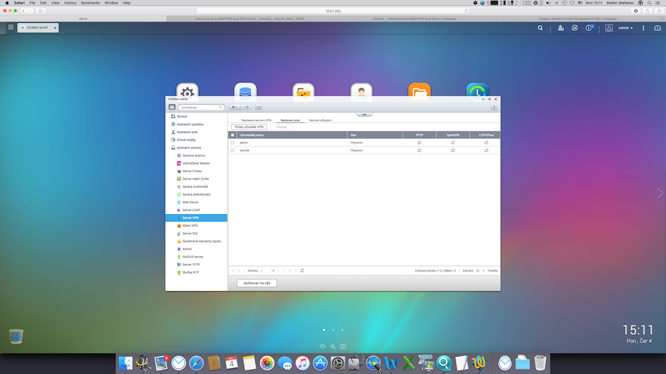Viewport: 666px width, 374px height.
Task: Click the Přidat uživatele VPN button
Action: pyautogui.click(x=249, y=127)
